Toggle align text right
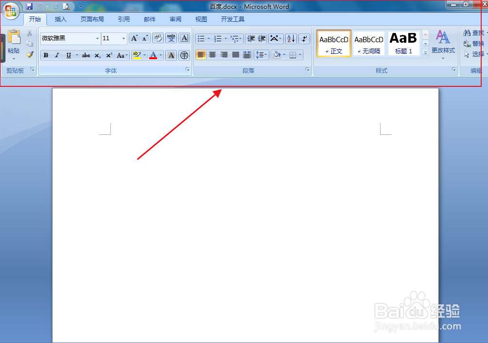 [x=224, y=55]
